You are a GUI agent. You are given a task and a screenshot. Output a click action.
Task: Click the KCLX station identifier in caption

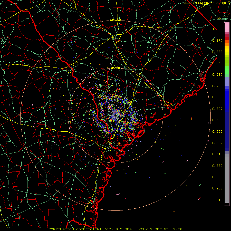[144, 229]
